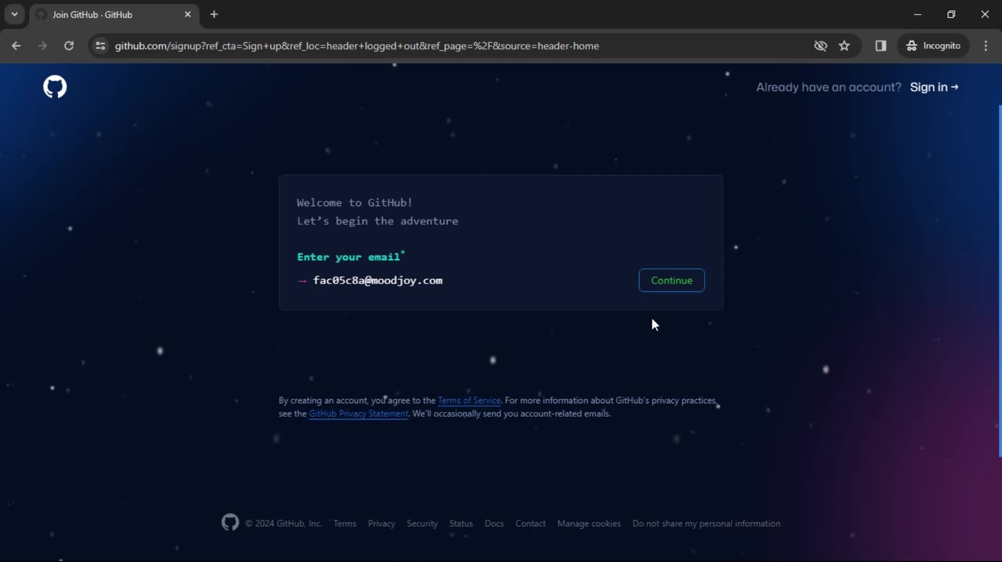Expand the tab search dropdown
The width and height of the screenshot is (1002, 562).
[15, 15]
